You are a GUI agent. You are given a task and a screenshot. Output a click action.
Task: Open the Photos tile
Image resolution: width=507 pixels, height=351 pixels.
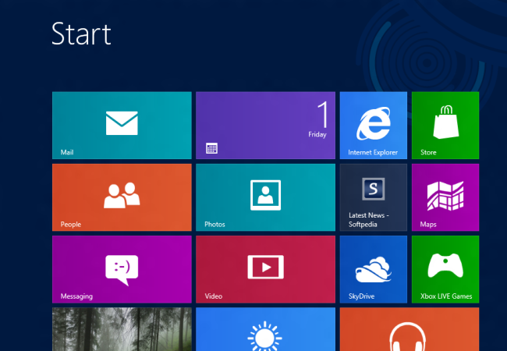pyautogui.click(x=265, y=197)
